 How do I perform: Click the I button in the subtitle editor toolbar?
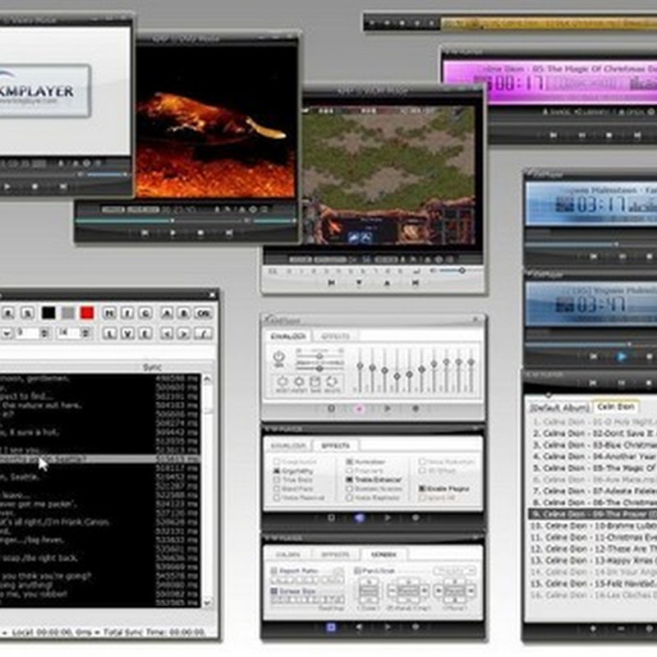click(x=127, y=313)
